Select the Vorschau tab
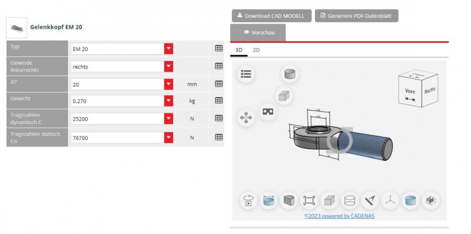471x234 pixels. (x=258, y=32)
